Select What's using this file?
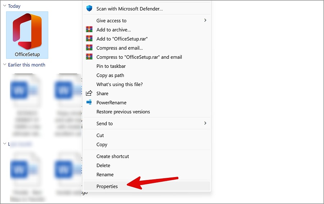The image size is (324, 204). tap(147, 84)
